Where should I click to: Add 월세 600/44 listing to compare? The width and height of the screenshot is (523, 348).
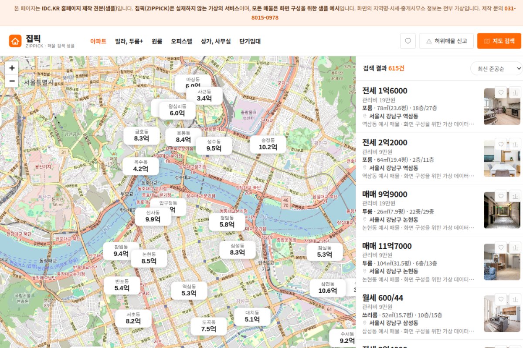point(515,300)
